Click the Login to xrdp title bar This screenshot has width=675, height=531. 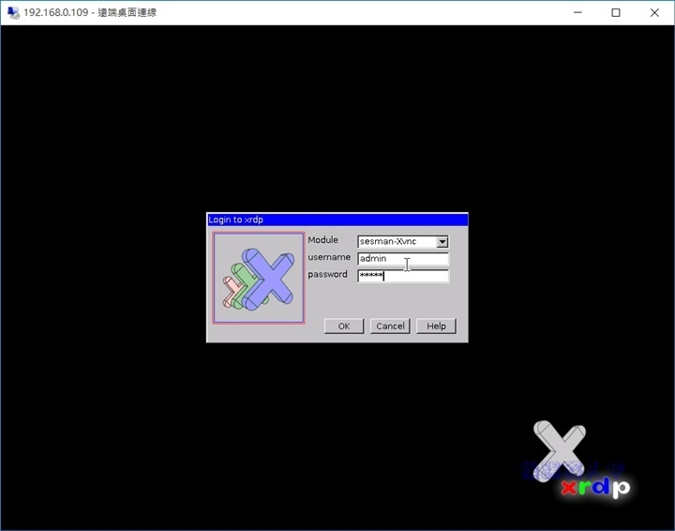click(337, 220)
